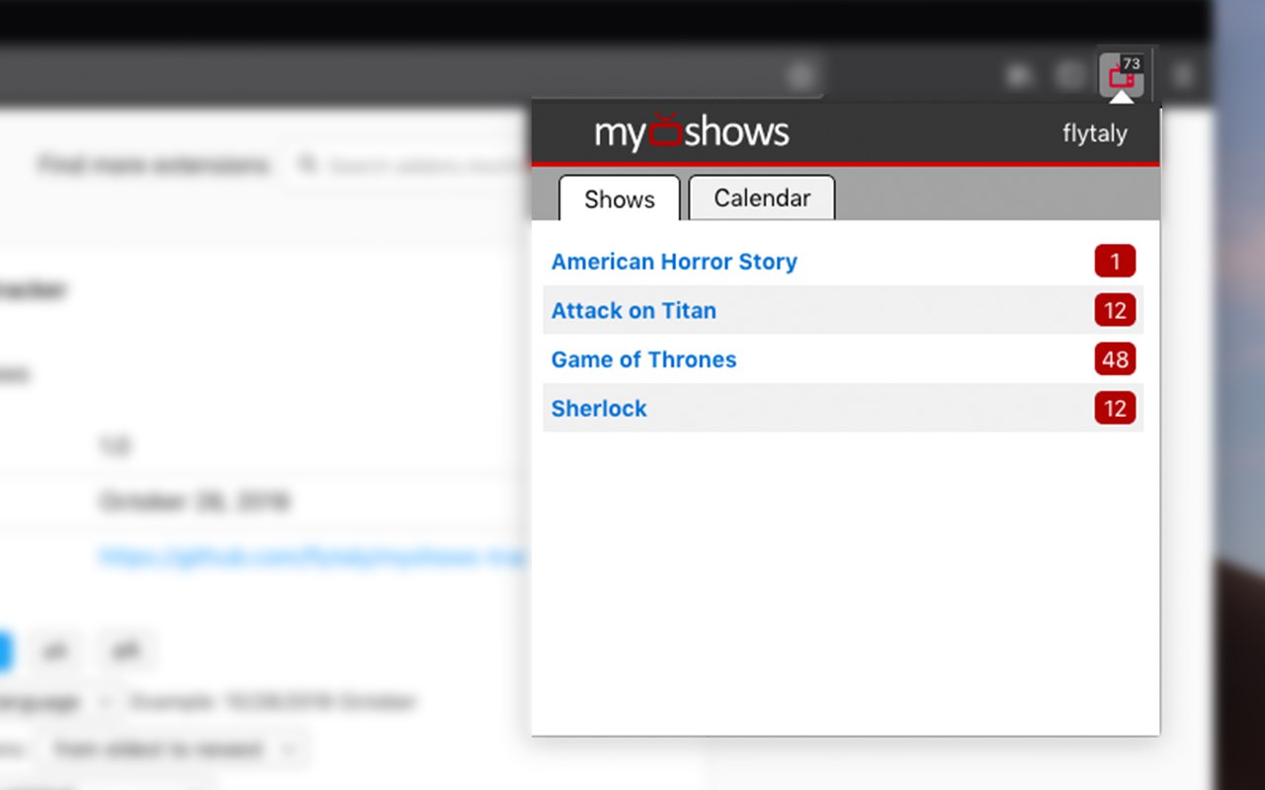Click the Attack on Titan badge showing 12
Screen dimensions: 1265x790
(1115, 310)
